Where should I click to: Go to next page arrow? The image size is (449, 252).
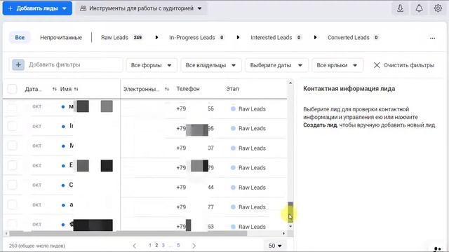[194, 246]
